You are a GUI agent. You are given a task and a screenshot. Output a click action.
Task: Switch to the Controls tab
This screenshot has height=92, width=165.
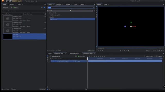(11, 4)
